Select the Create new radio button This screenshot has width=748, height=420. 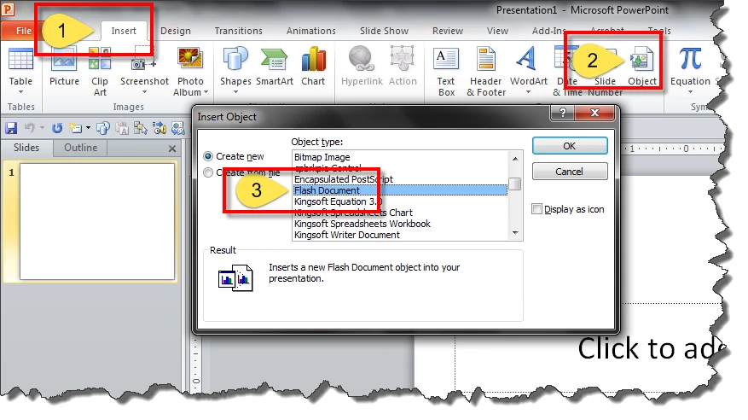click(208, 156)
